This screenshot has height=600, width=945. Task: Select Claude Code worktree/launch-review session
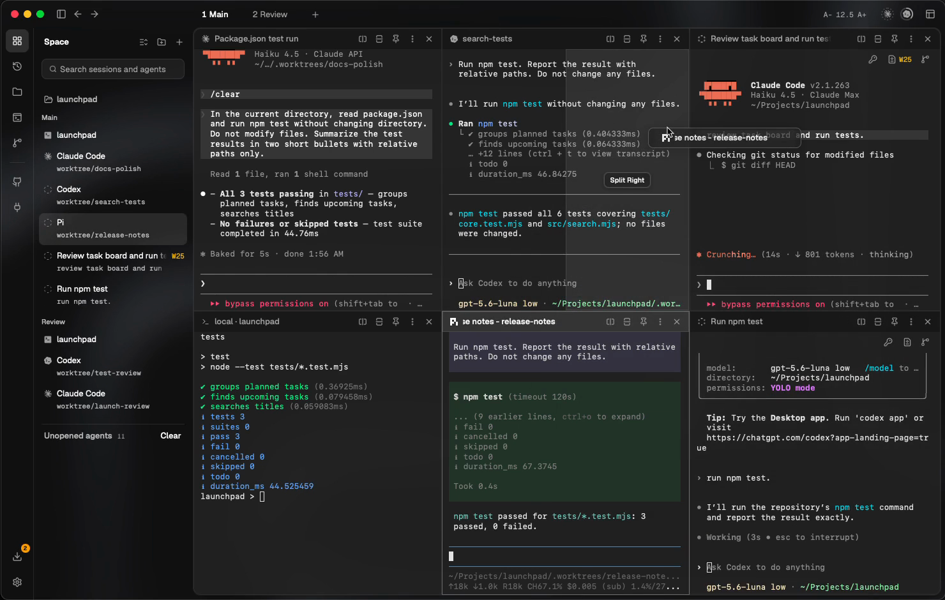pos(113,400)
